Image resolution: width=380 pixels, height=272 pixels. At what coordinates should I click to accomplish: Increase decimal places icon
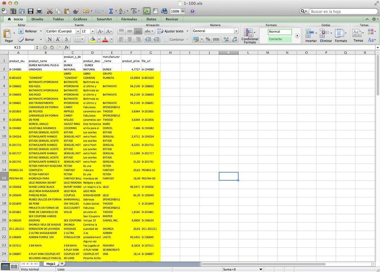click(x=226, y=39)
